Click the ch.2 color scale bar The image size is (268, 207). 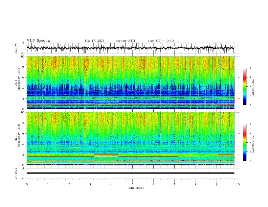click(245, 142)
